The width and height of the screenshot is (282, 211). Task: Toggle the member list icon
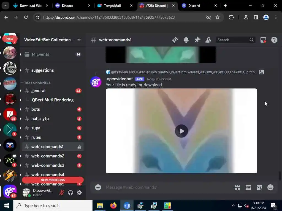click(208, 40)
